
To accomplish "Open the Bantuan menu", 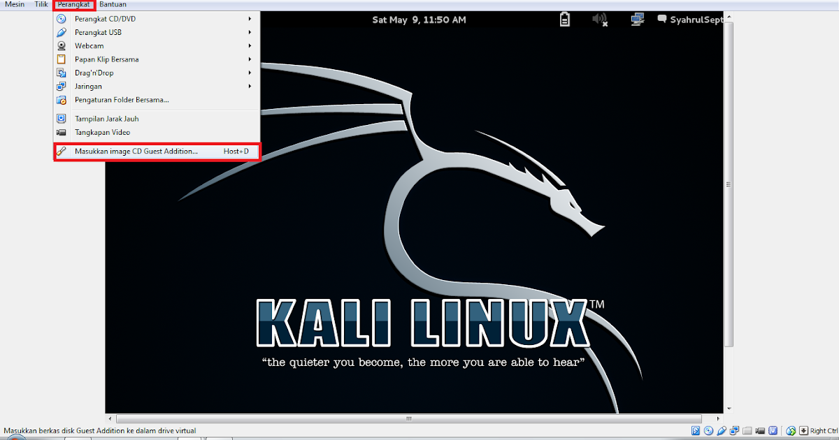I will 113,4.
